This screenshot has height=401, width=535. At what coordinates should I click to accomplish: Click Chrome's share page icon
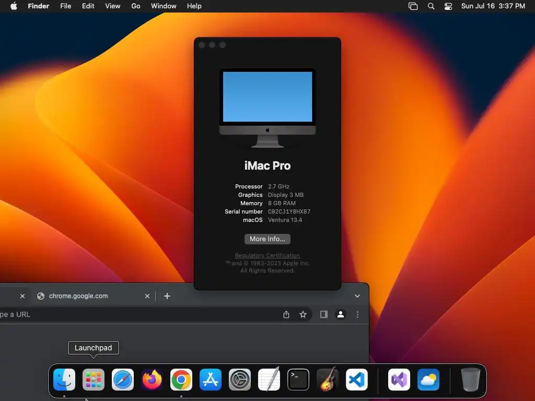point(286,314)
